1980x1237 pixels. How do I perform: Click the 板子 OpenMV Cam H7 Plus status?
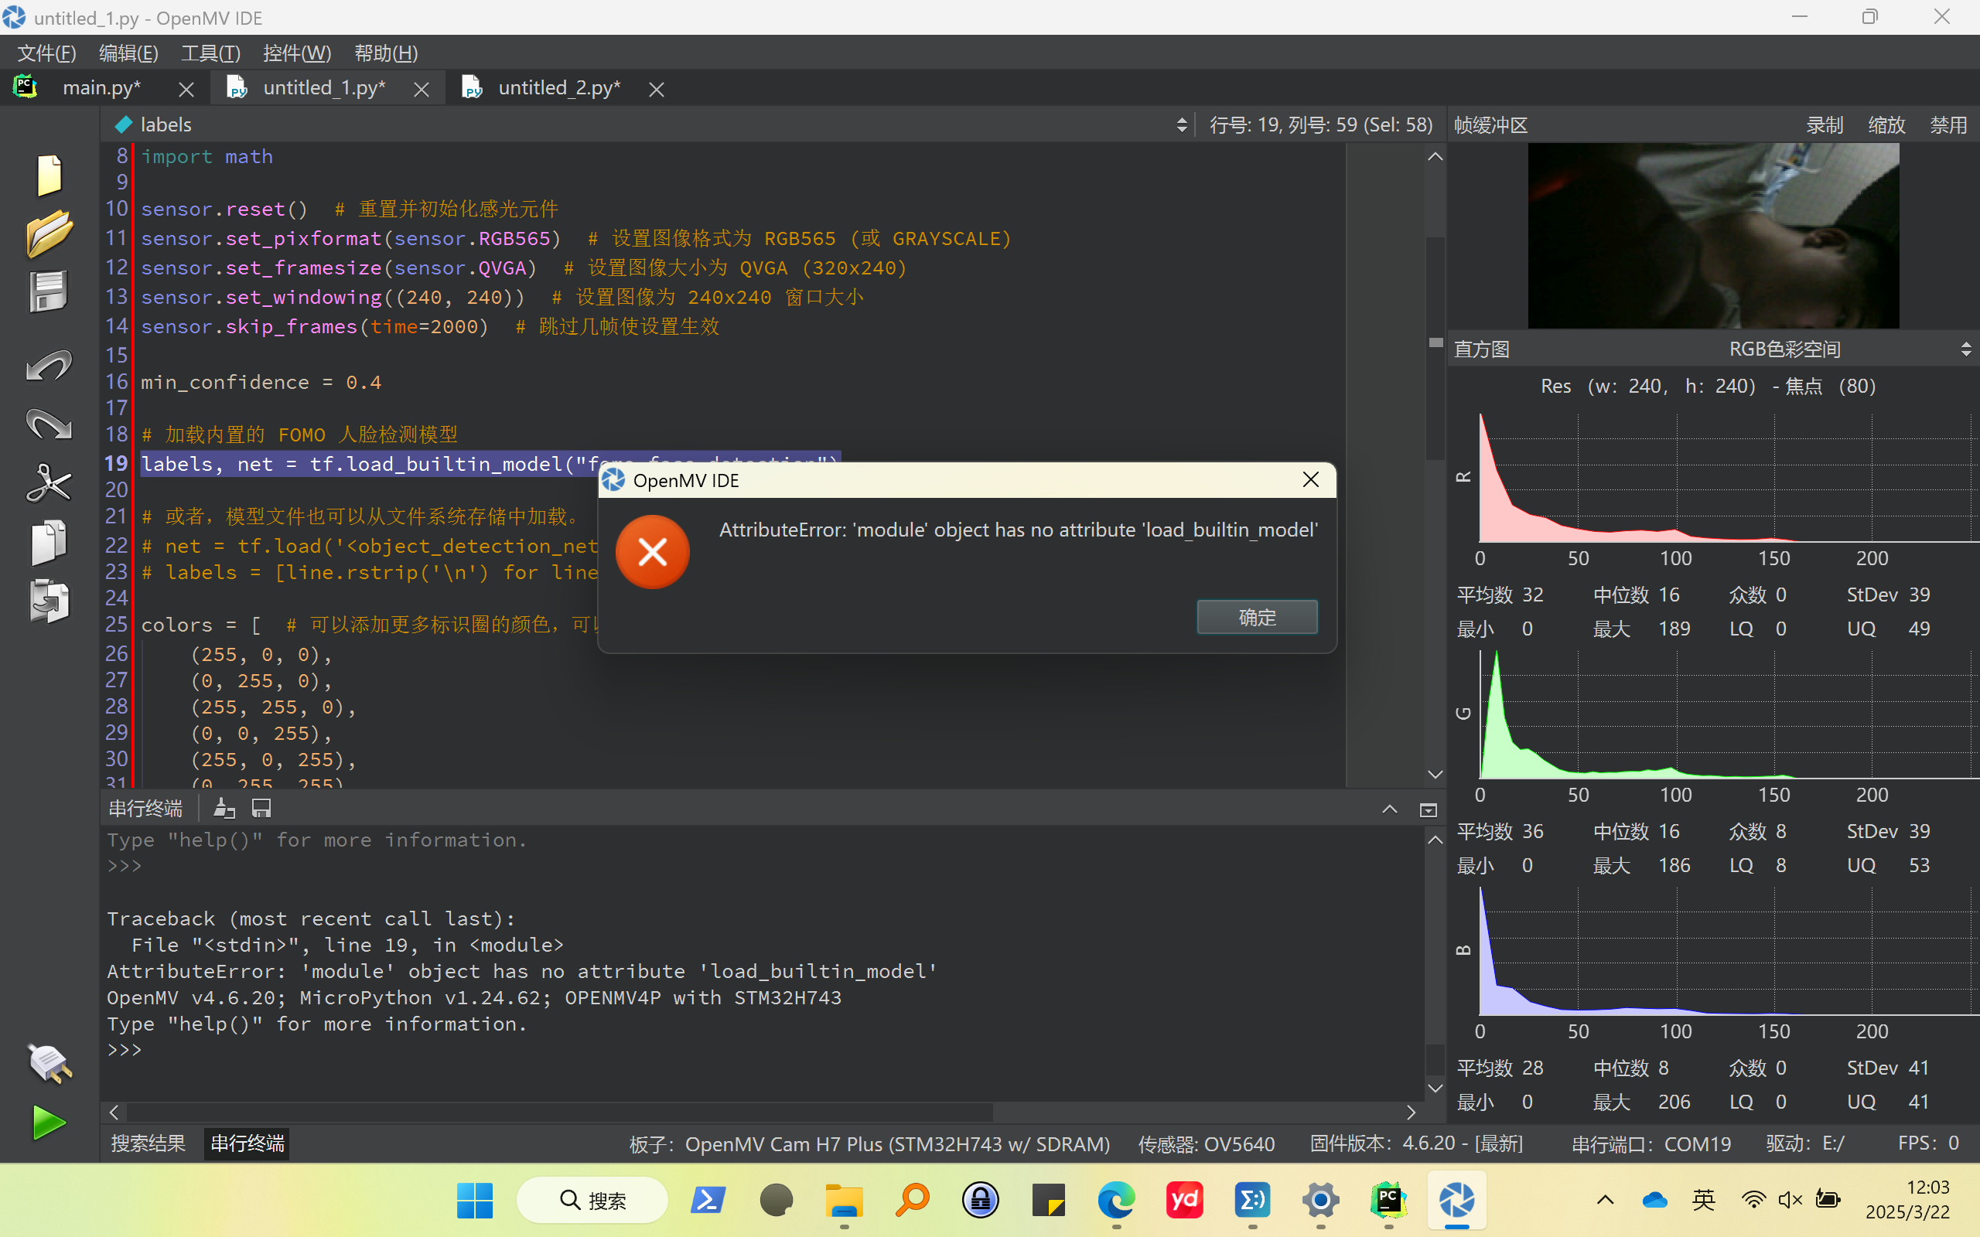click(x=869, y=1143)
